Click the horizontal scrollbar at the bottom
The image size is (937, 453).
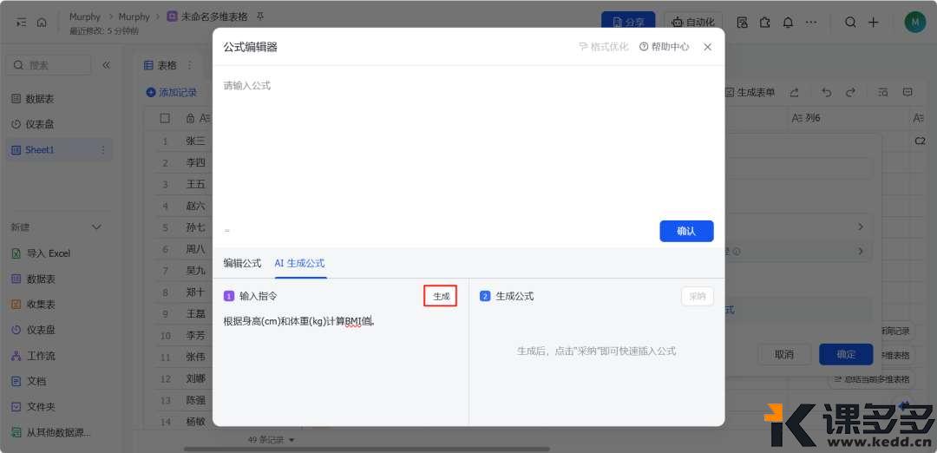pyautogui.click(x=364, y=449)
